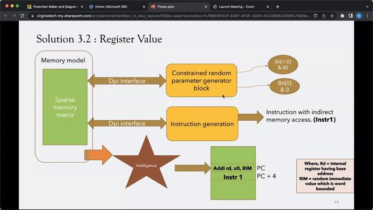Open the browser extensions puzzle icon
Screen dimensions: 373x210
pyautogui.click(x=342, y=16)
